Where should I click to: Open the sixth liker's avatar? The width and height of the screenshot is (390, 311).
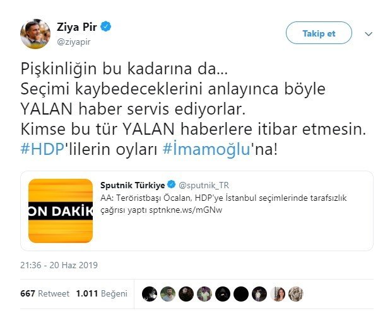coord(241,294)
